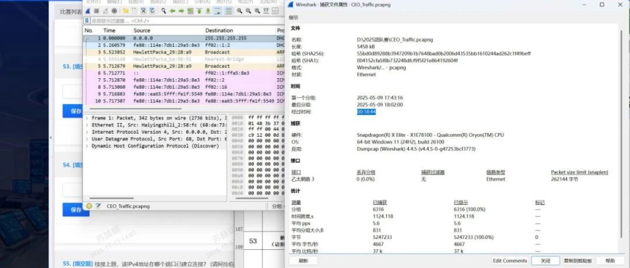
Task: Click the 帮助 button in dialog
Action: pyautogui.click(x=610, y=261)
